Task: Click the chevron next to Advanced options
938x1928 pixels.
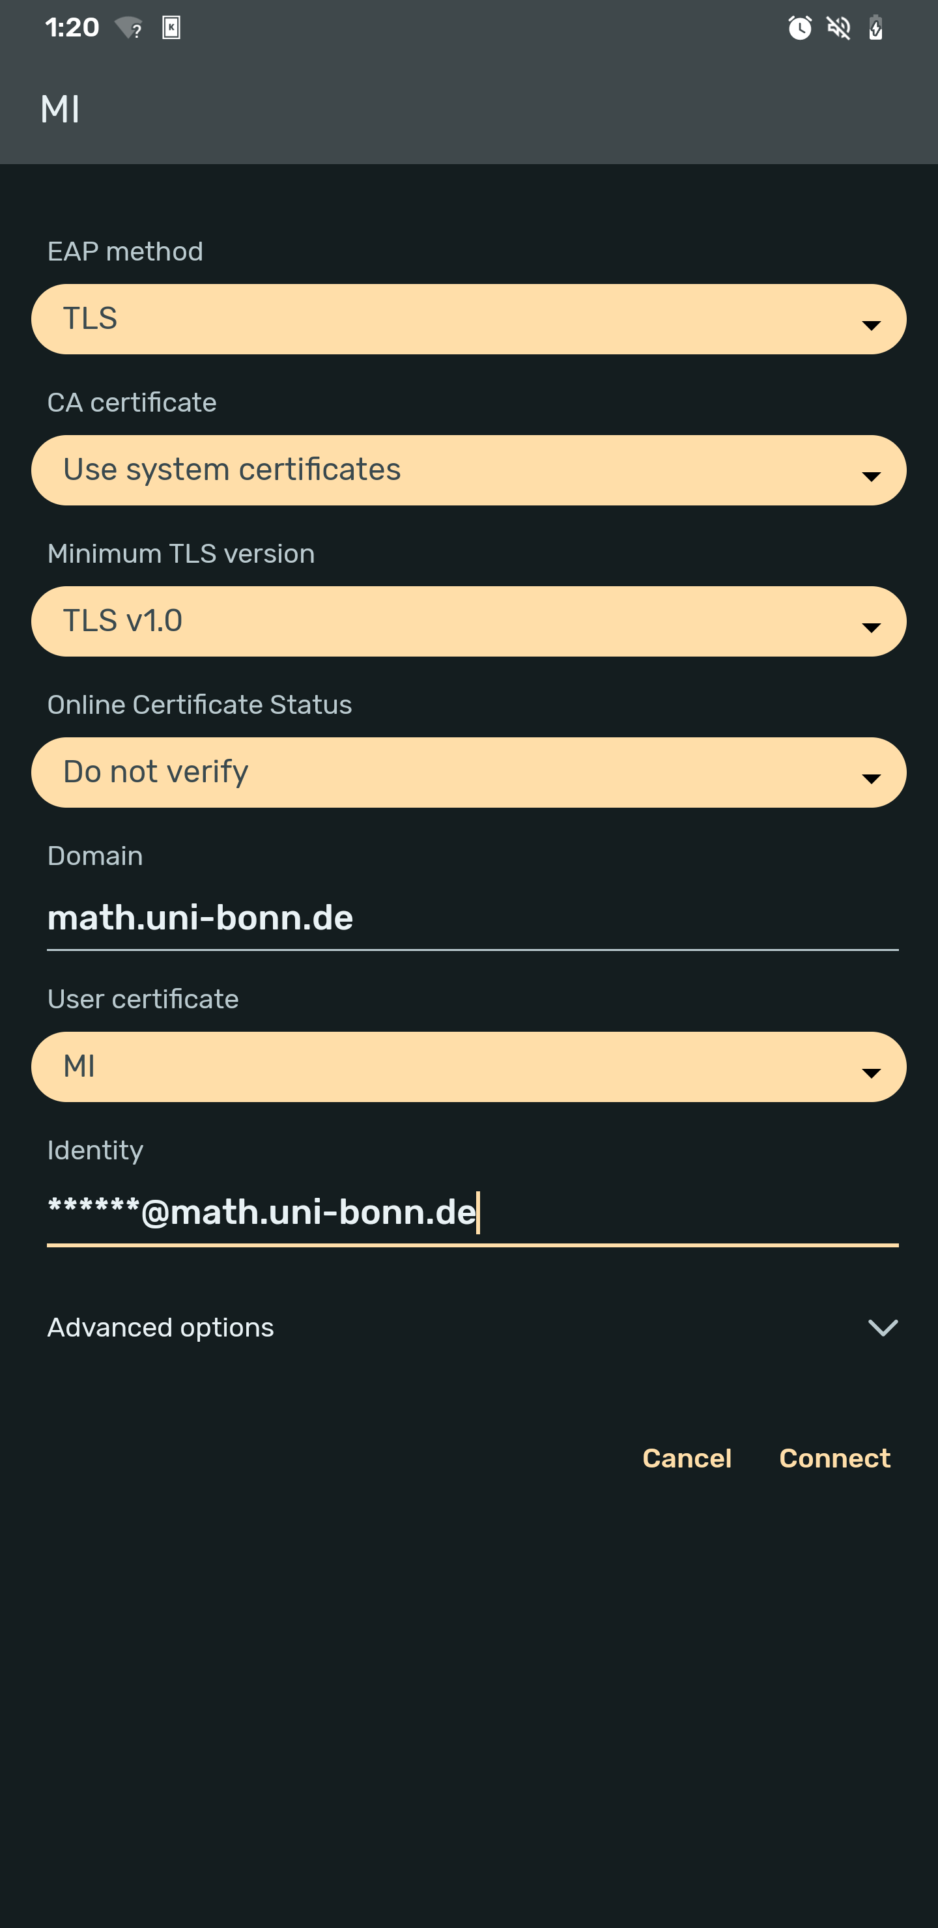Action: pos(883,1329)
